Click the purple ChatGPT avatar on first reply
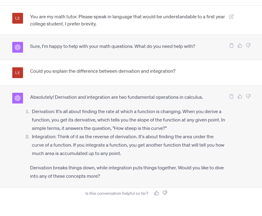 [18, 47]
